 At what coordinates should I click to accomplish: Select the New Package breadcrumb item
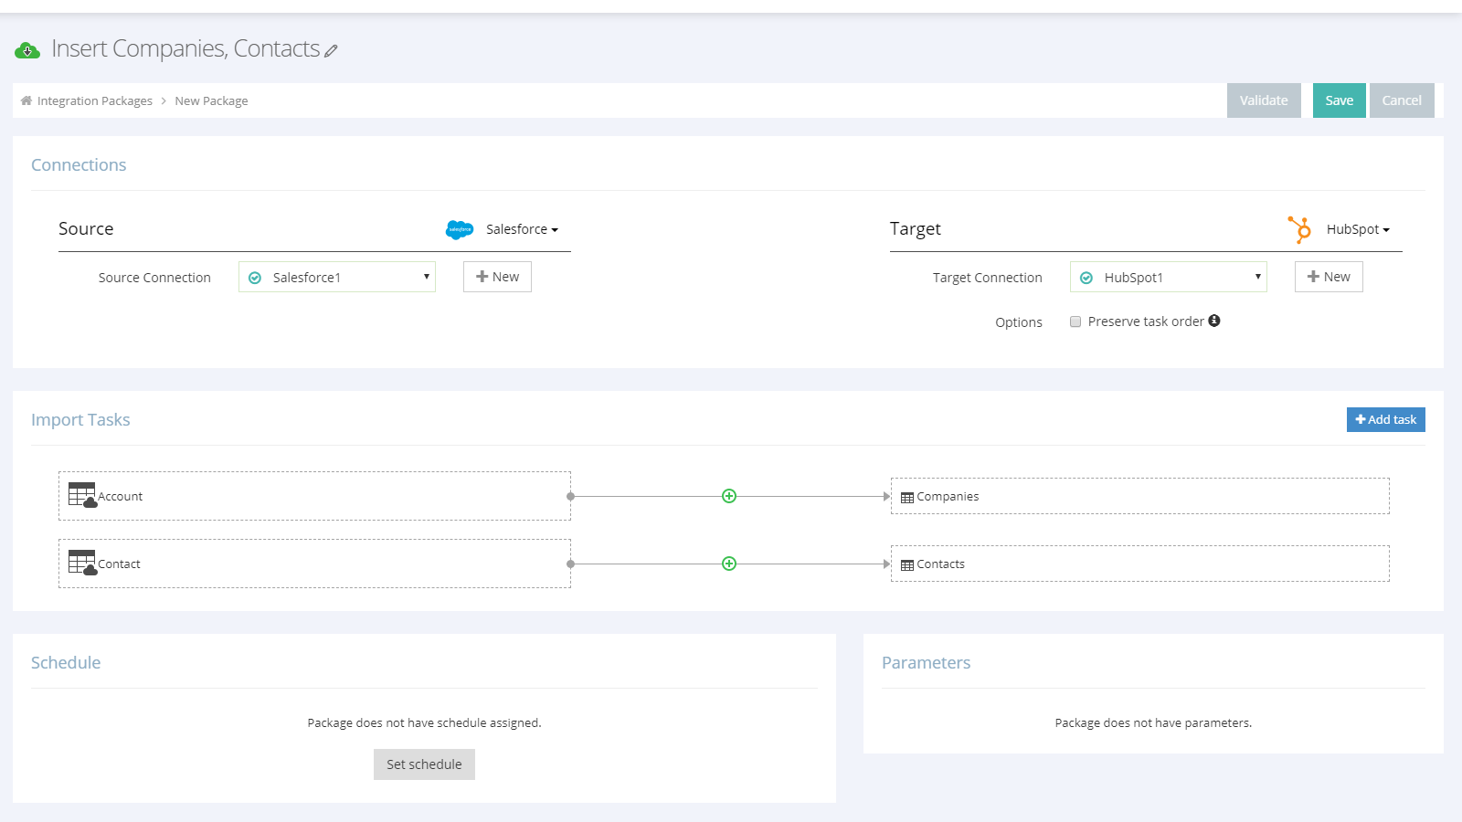(211, 100)
